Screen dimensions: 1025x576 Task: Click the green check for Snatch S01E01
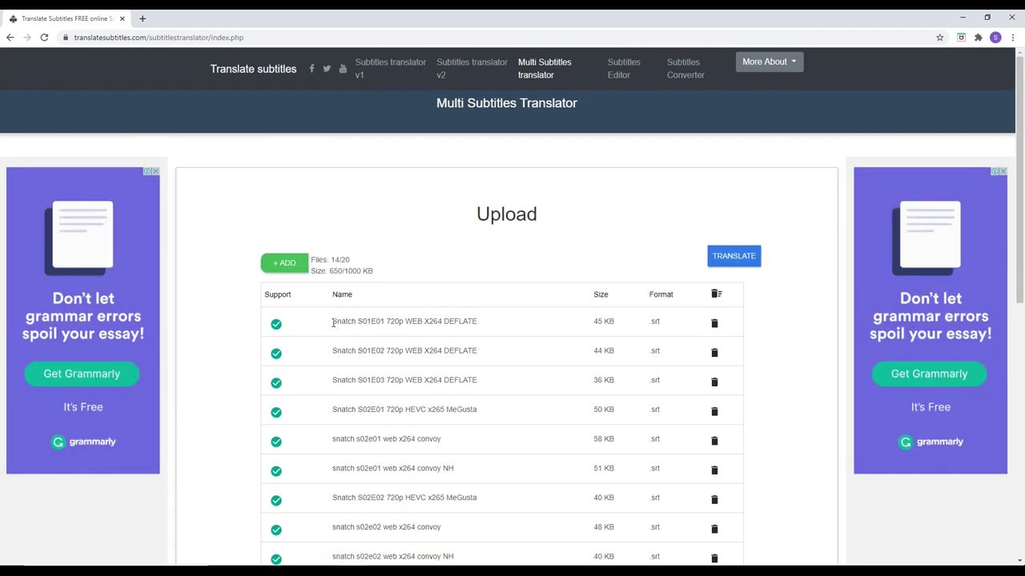pyautogui.click(x=276, y=324)
